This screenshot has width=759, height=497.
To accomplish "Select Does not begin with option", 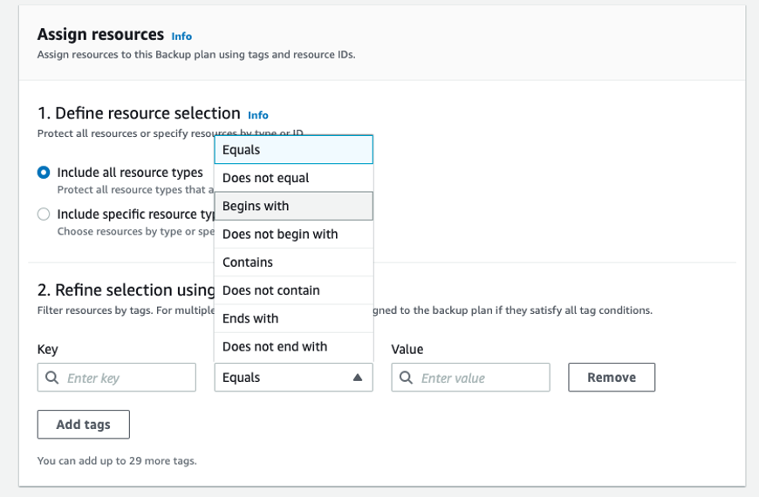I will pos(293,234).
